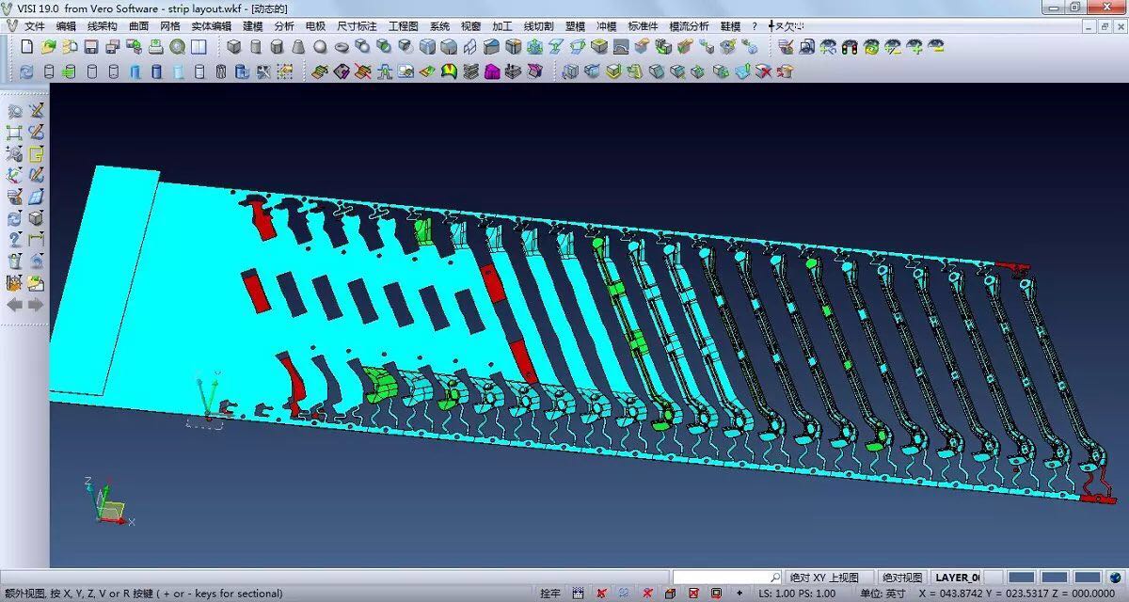The image size is (1129, 602).
Task: Open the 冲模 menu
Action: click(x=606, y=26)
